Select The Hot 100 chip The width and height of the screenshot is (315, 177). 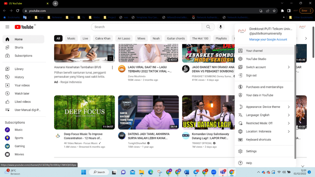200,38
